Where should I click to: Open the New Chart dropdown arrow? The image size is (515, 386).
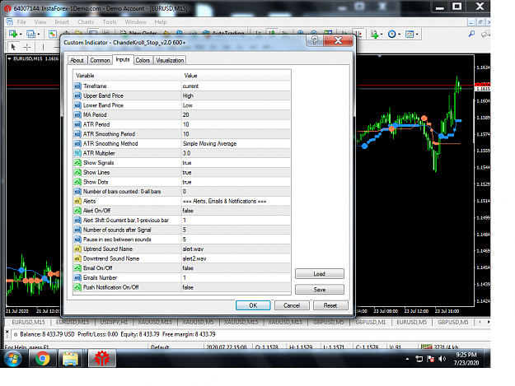21,34
